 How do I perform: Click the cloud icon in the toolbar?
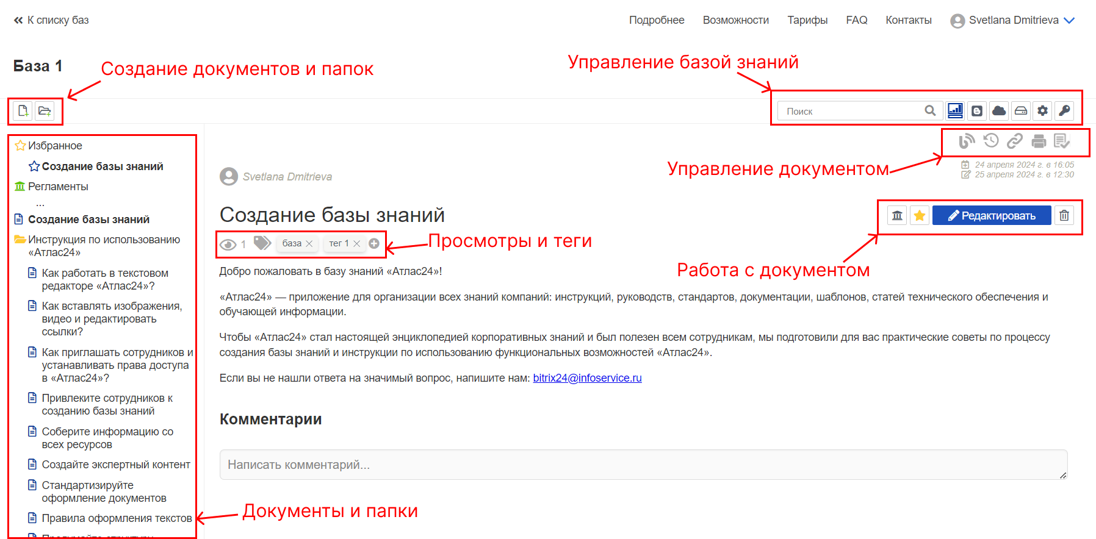coord(999,110)
